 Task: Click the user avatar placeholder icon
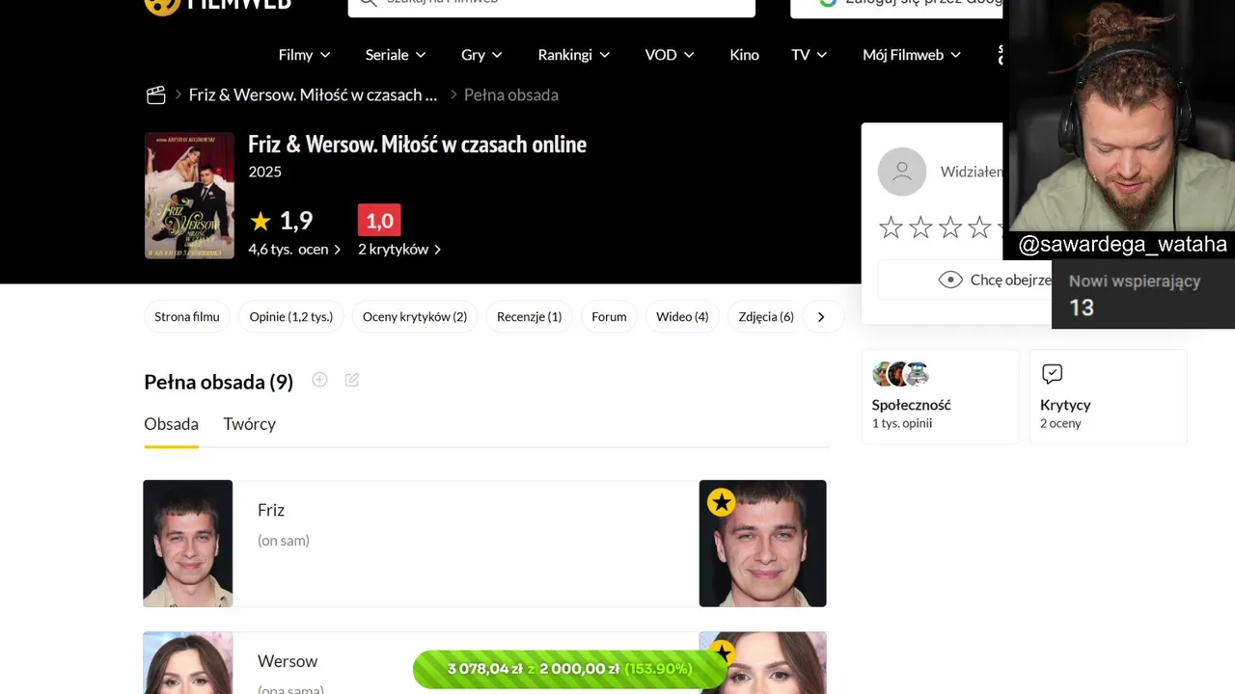coord(902,172)
